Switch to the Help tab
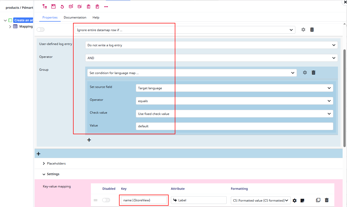Screen dimensions: 347x207 coord(96,17)
